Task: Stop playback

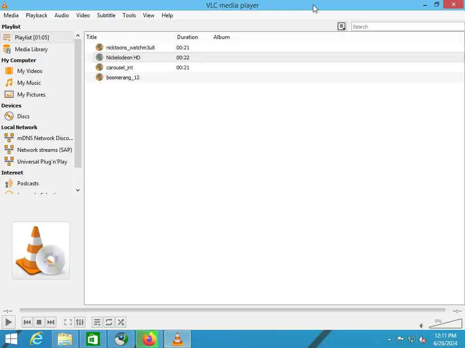Action: (x=39, y=322)
